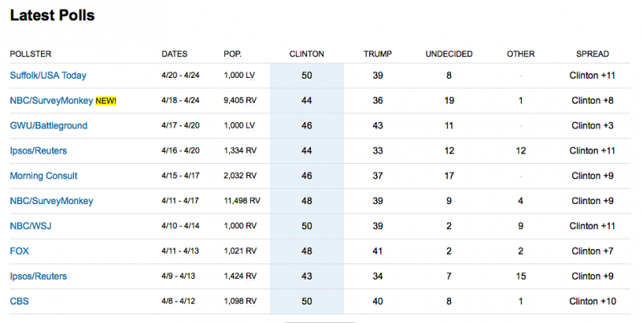Open the GWU/Battleground poll link
The height and width of the screenshot is (323, 643).
point(48,126)
